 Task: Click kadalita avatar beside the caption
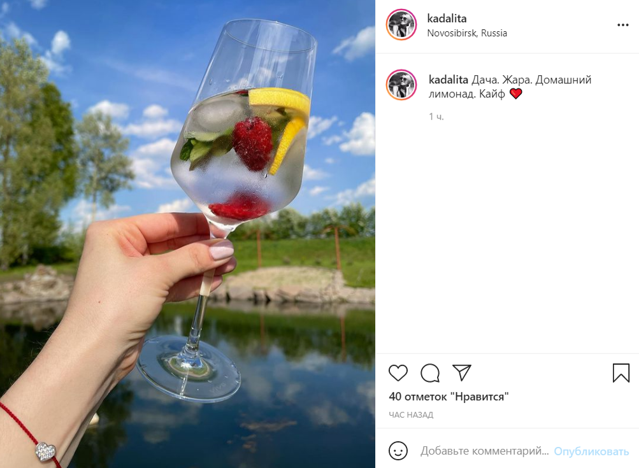coord(401,85)
